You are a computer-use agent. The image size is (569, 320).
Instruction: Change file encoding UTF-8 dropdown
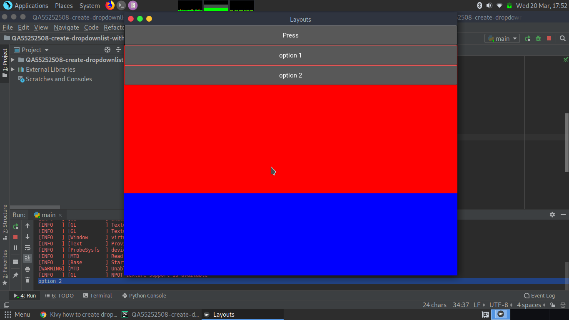pyautogui.click(x=501, y=305)
